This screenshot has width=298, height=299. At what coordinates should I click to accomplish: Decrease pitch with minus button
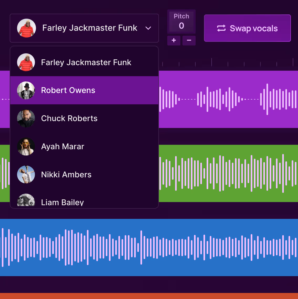pos(189,40)
